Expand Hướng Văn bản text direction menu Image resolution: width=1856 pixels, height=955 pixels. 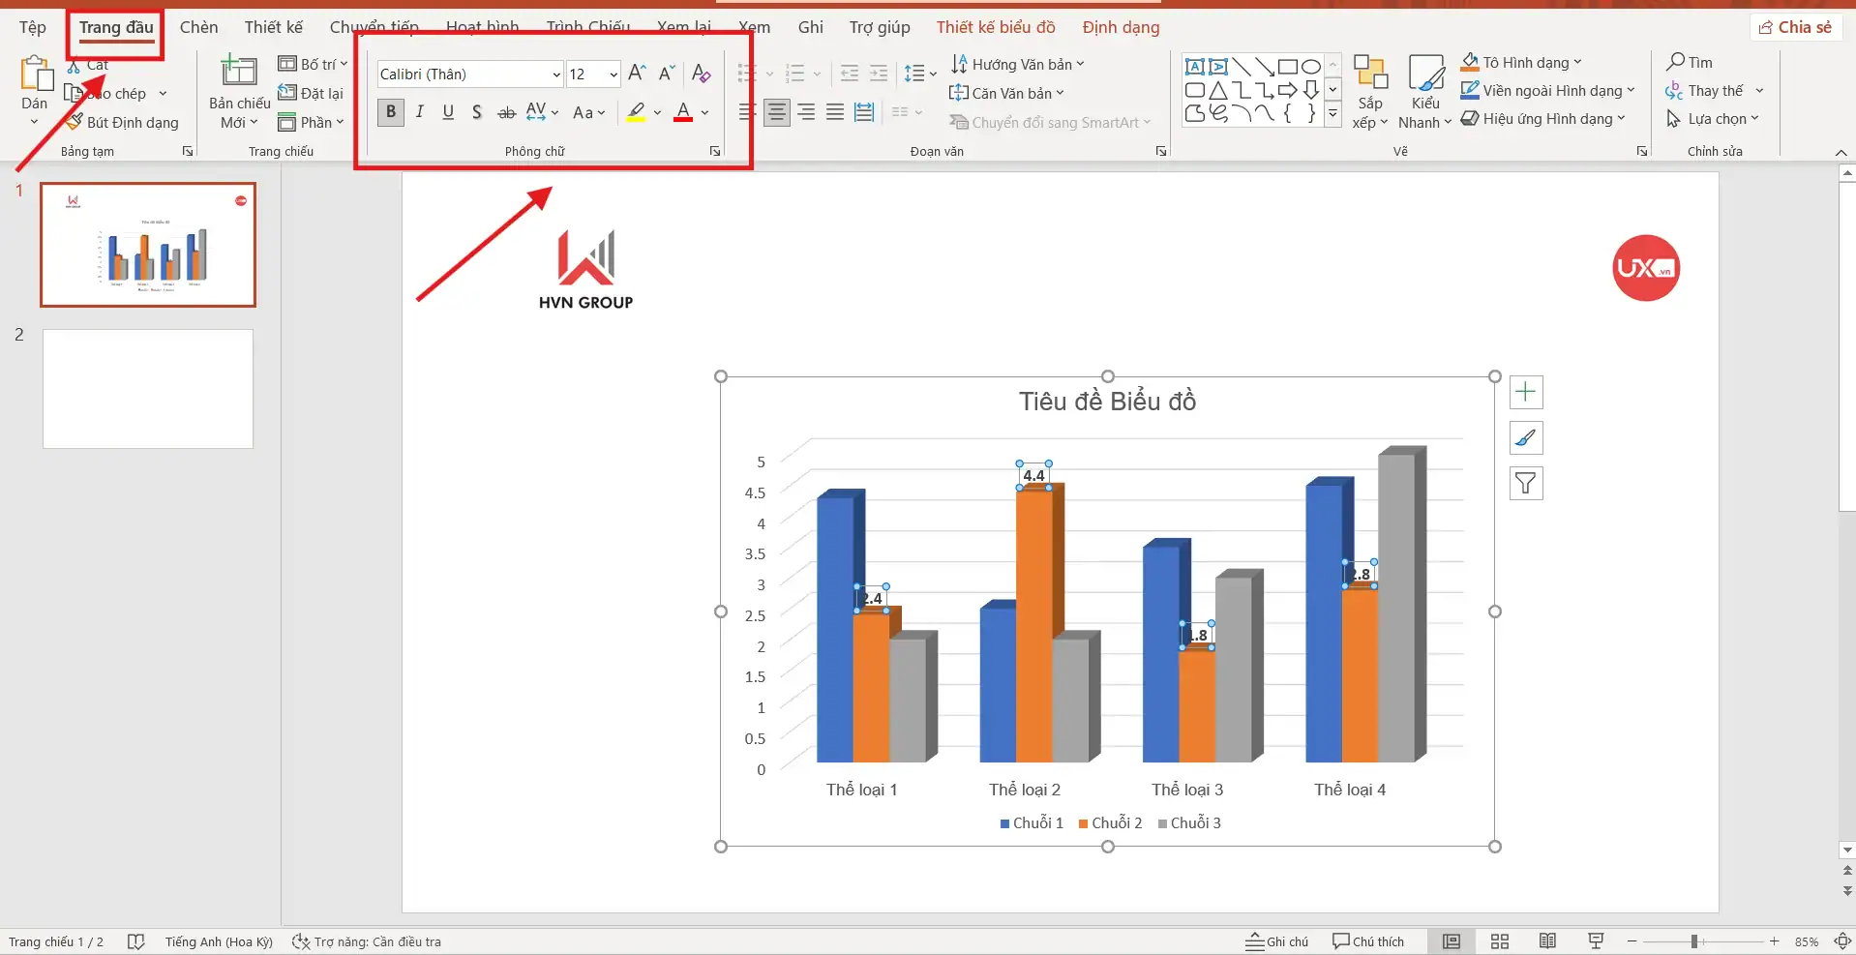(x=1018, y=64)
